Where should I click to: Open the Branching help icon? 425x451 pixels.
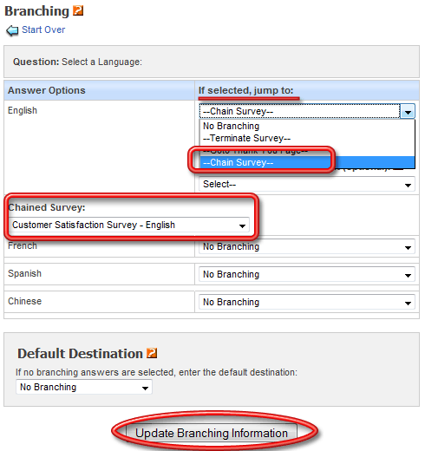pyautogui.click(x=78, y=10)
